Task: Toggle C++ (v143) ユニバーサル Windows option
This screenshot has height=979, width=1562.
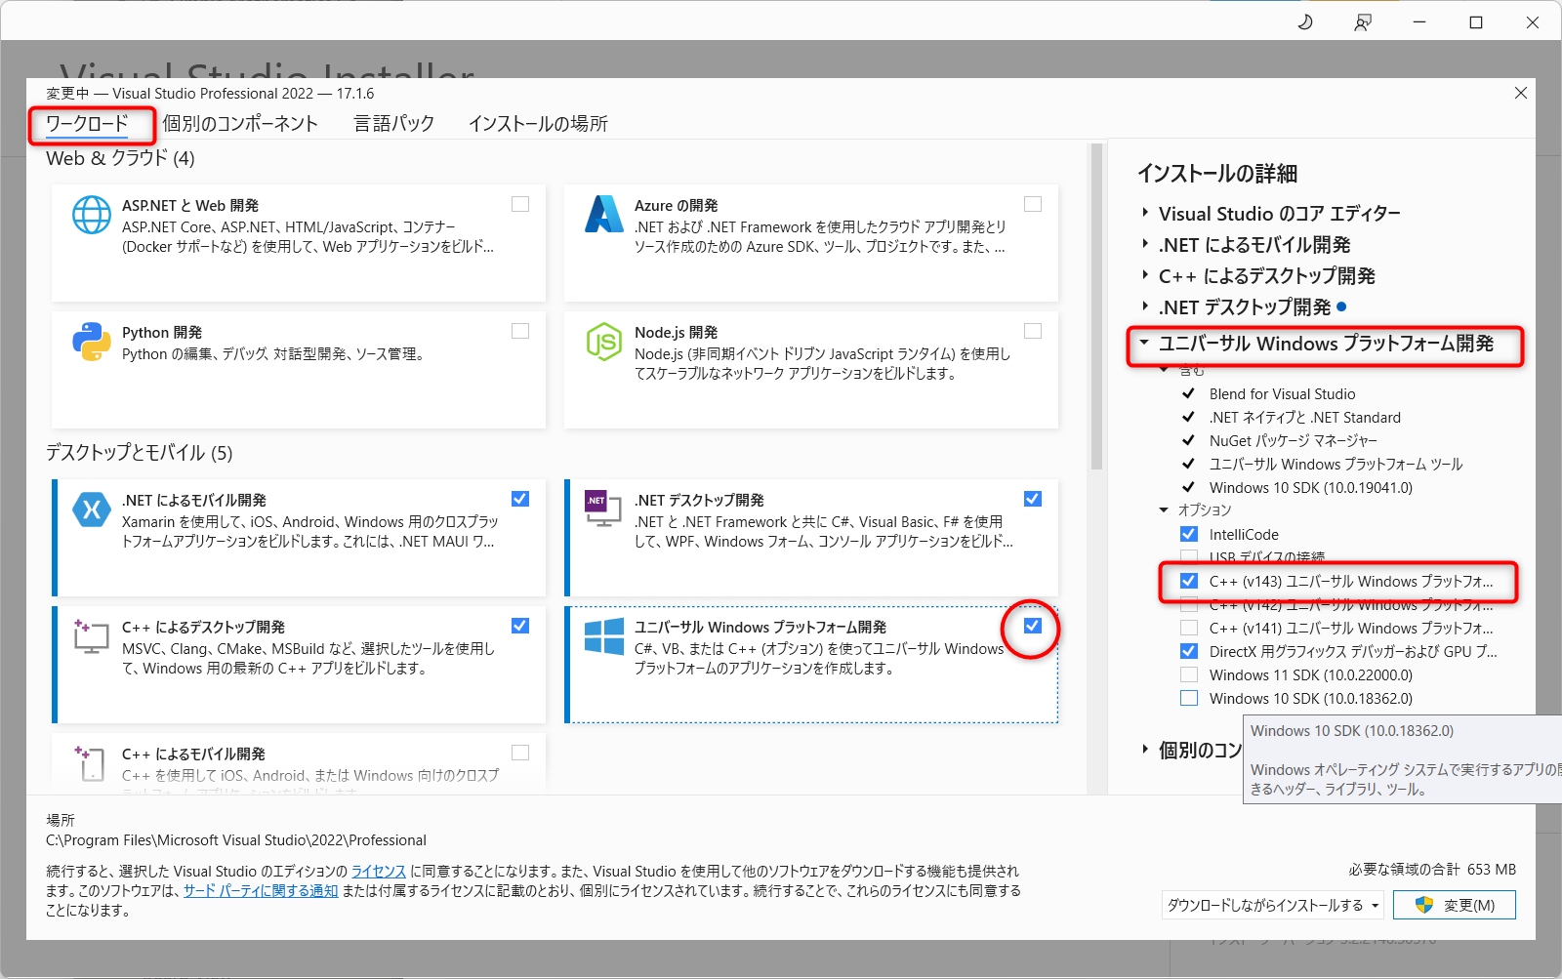Action: point(1189,581)
